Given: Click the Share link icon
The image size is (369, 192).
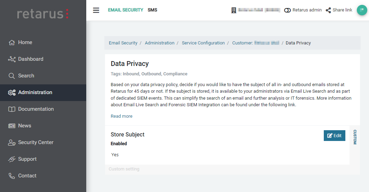Looking at the screenshot, I should click(328, 10).
